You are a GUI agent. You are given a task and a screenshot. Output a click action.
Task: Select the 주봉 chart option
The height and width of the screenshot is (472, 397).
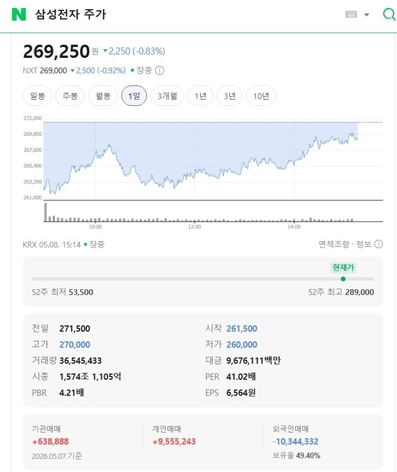(x=70, y=96)
